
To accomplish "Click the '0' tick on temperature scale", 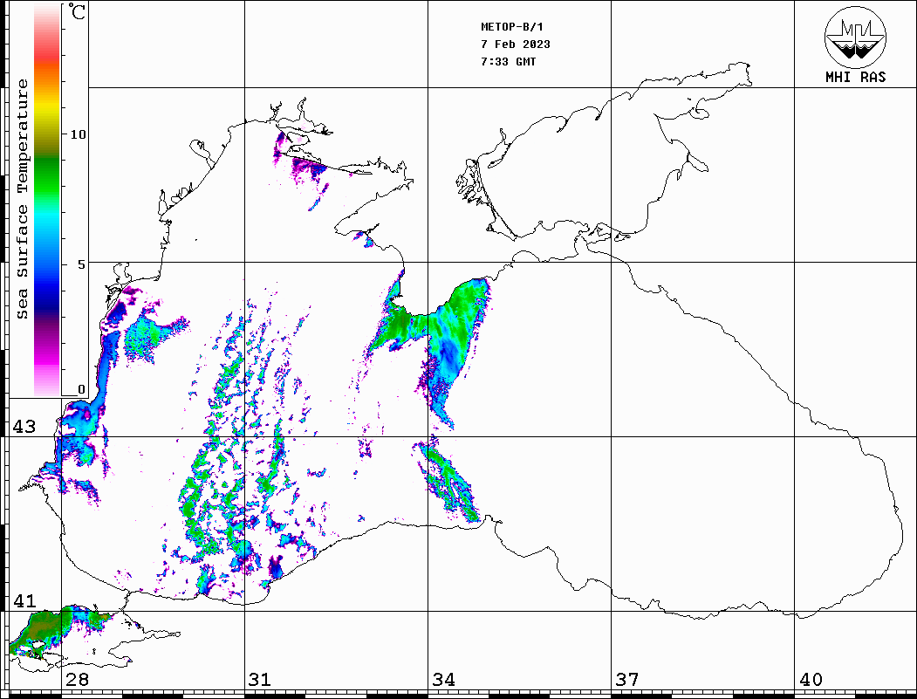I will [x=81, y=389].
